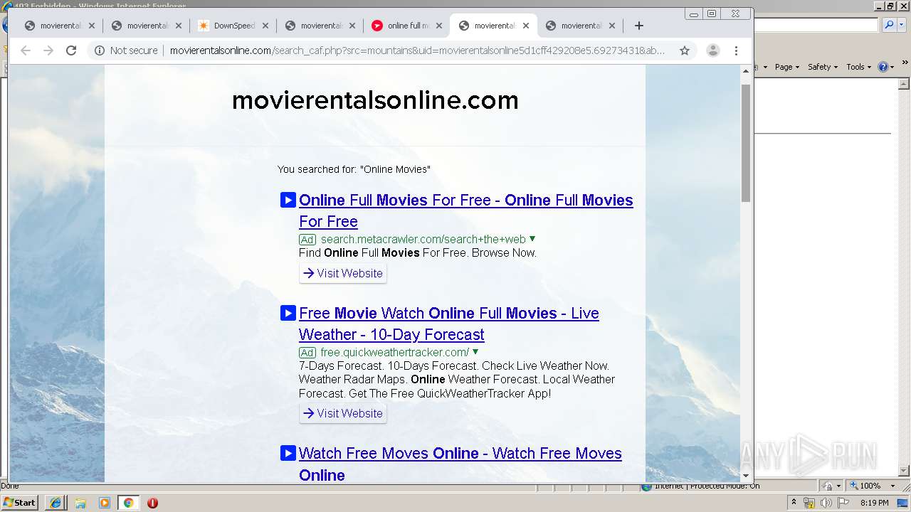The image size is (911, 512).
Task: Open 'Online Full Movies For Free' ad link
Action: (x=465, y=210)
